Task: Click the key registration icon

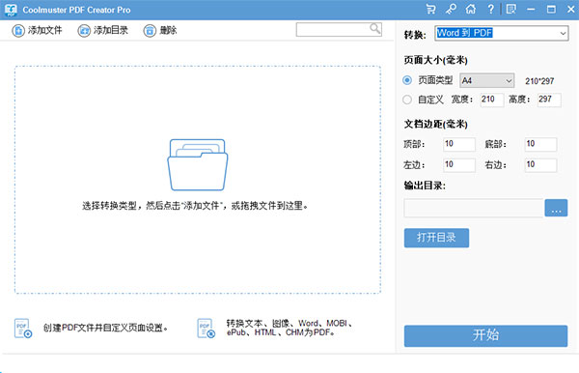Action: tap(451, 9)
